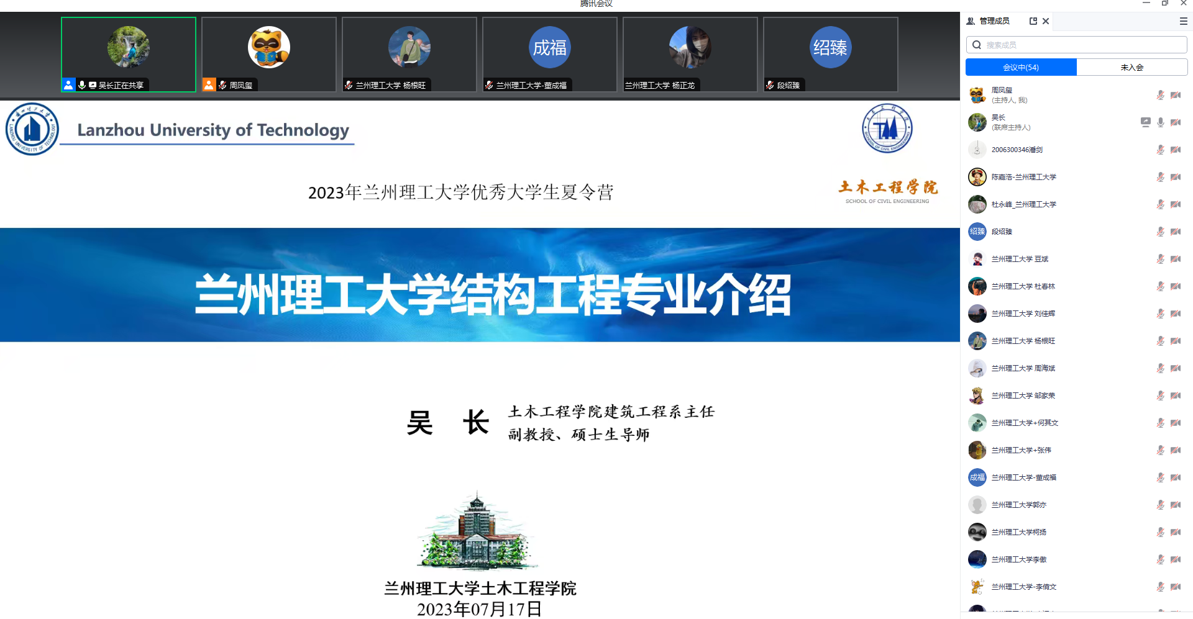Viewport: 1193px width, 619px height.
Task: Switch to the 未入会 tab
Action: click(1131, 67)
